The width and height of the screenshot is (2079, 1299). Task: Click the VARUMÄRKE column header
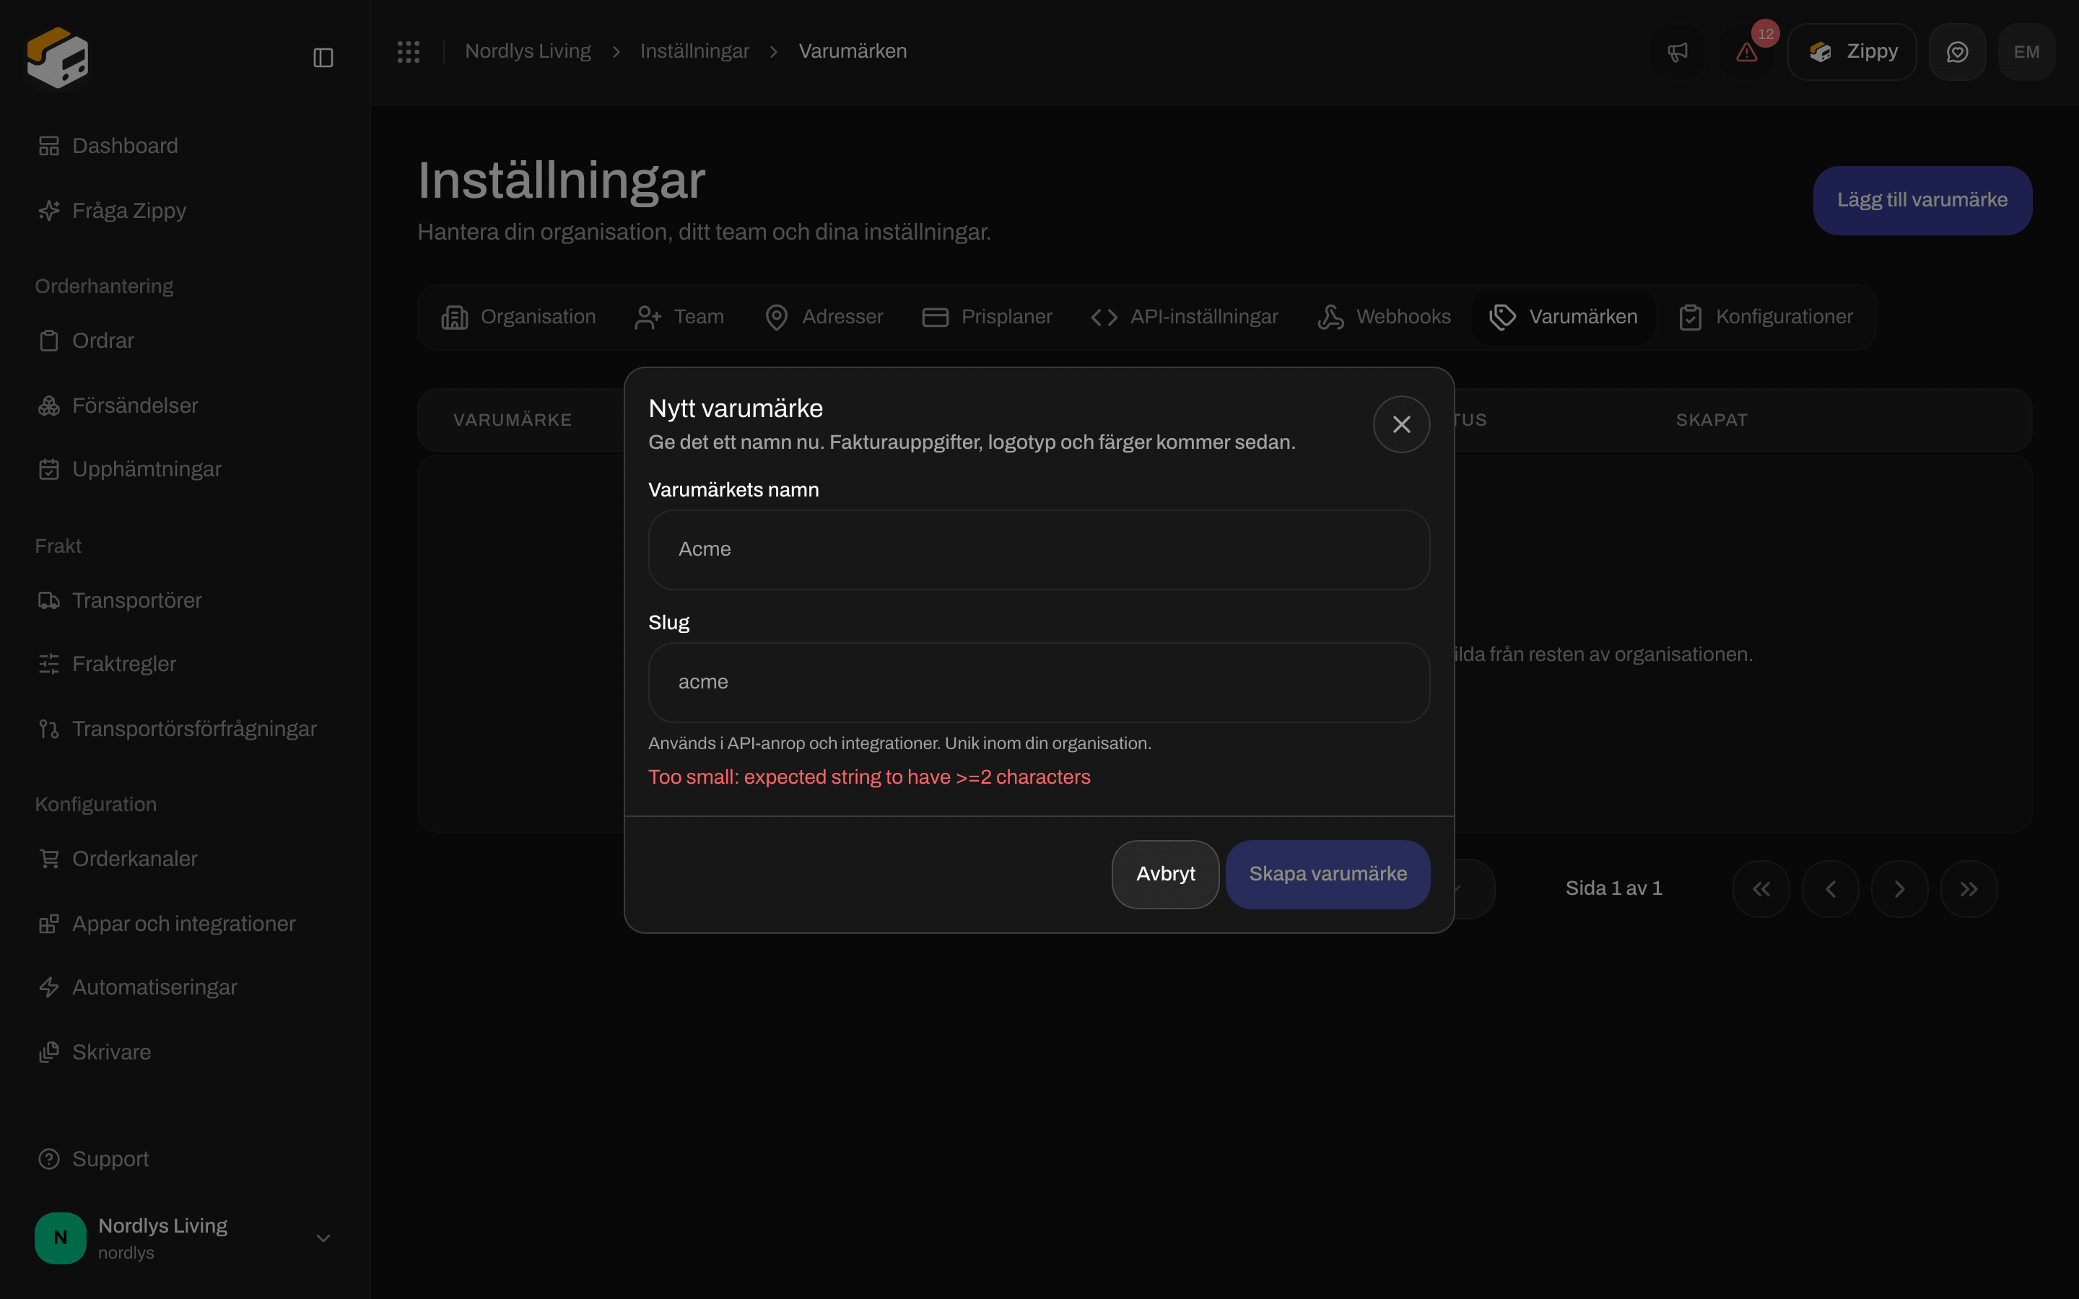[513, 420]
